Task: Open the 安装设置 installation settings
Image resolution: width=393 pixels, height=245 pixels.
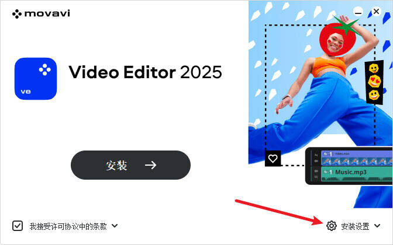Action: coord(355,226)
